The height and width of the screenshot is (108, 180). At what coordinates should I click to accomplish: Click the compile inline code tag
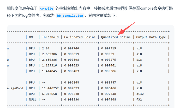[46, 9]
